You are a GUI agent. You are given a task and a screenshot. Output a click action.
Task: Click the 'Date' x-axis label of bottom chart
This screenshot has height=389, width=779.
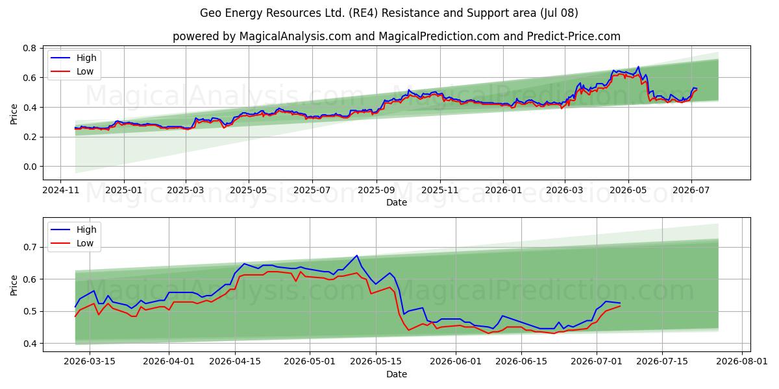[397, 374]
